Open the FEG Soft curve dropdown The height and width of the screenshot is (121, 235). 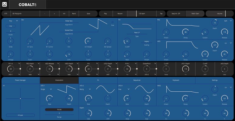[x=228, y=21]
